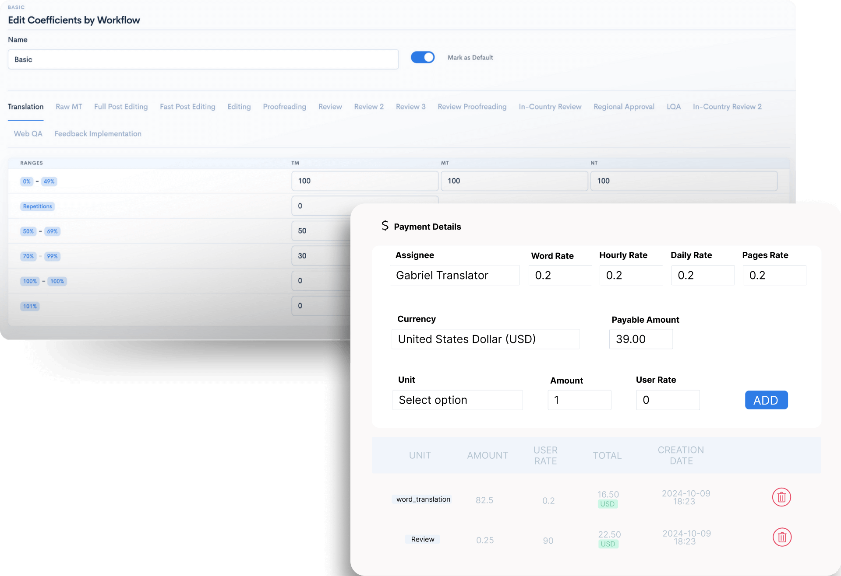The height and width of the screenshot is (576, 841).
Task: Open the Assignee Gabriel Translator dropdown
Action: point(455,276)
